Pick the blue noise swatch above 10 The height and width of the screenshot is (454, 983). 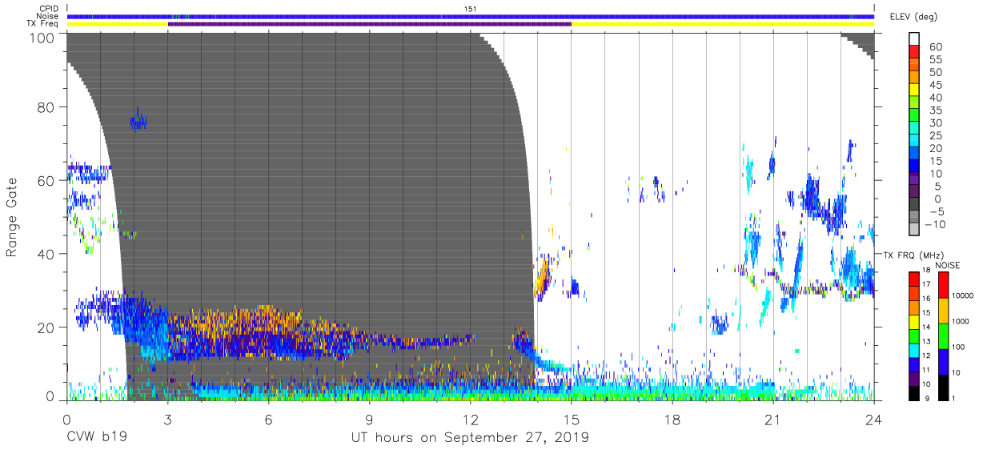tap(942, 362)
